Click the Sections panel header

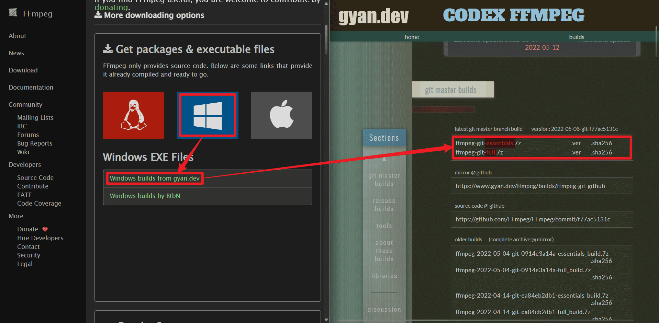click(x=384, y=138)
